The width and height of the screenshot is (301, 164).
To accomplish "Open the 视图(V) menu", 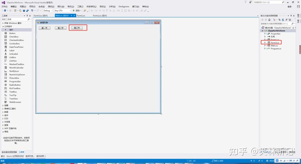I will pos(23,6).
